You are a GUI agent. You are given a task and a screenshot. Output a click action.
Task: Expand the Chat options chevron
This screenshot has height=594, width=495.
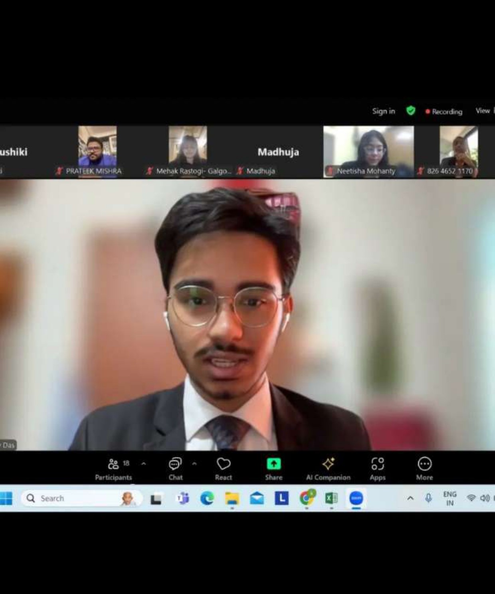pos(194,464)
